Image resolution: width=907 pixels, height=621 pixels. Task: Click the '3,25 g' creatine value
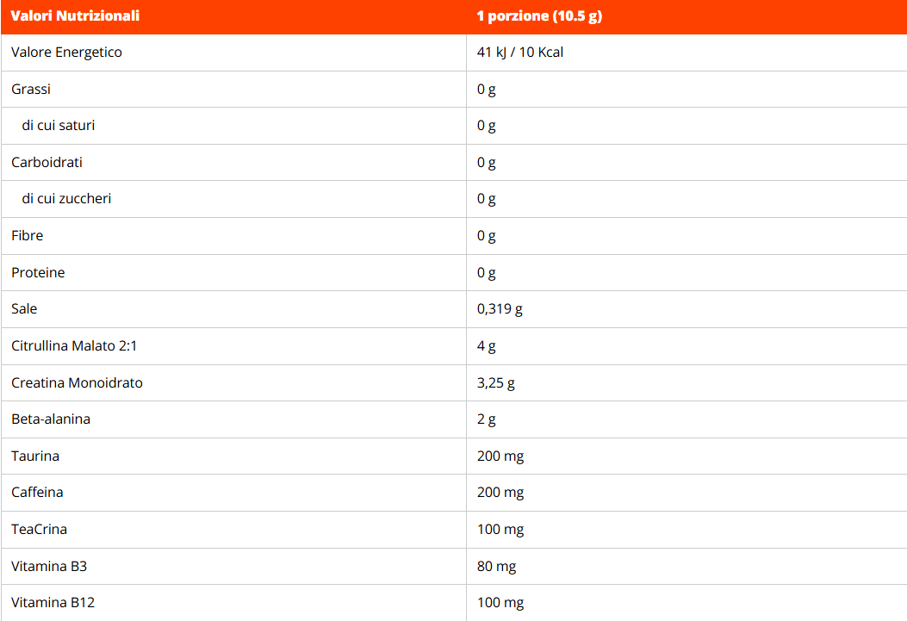pos(496,383)
